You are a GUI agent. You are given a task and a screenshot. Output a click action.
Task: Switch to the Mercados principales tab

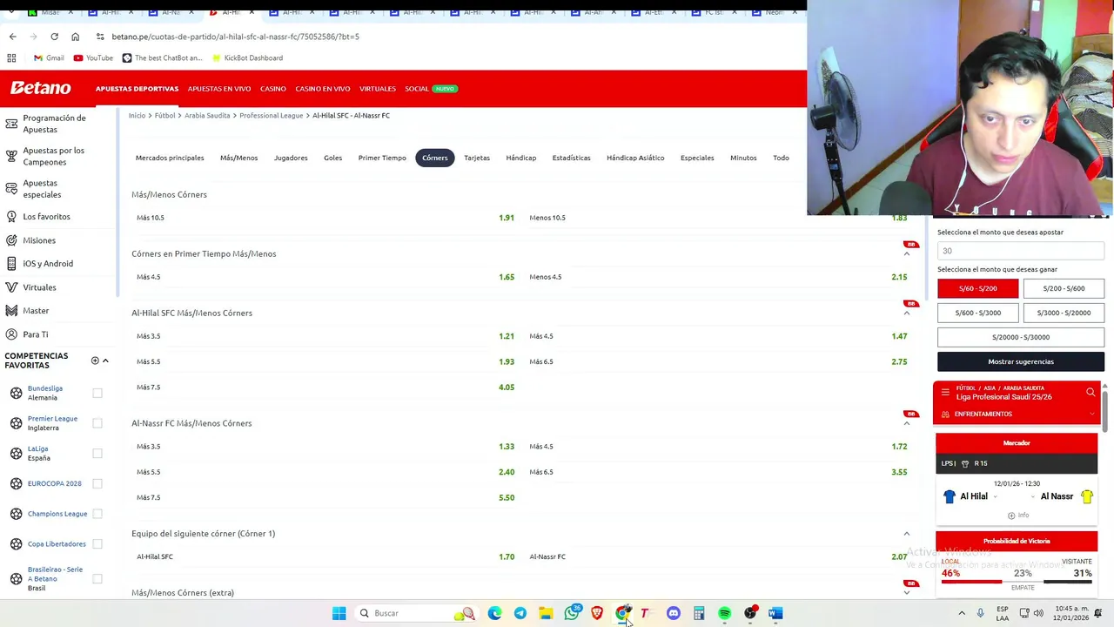tap(170, 158)
